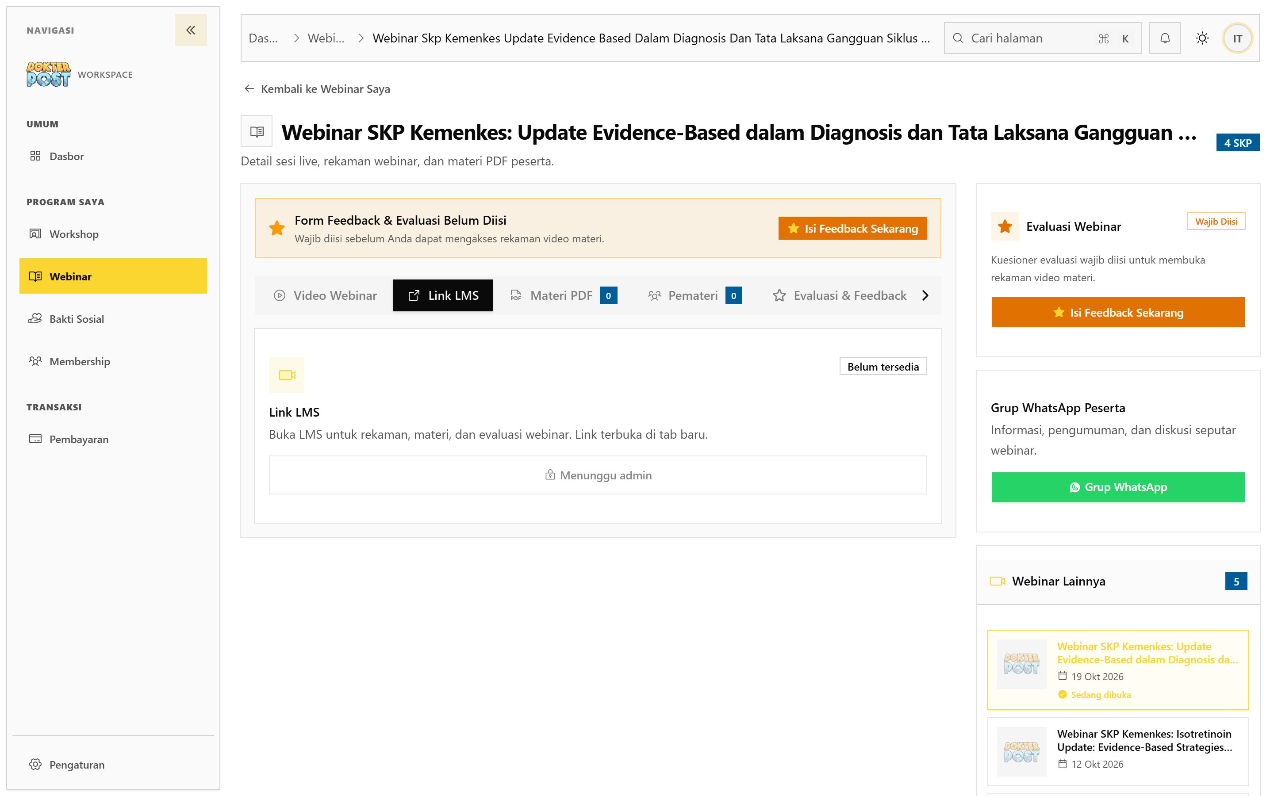Viewport: 1274px width, 796px height.
Task: Click the Menunggu admin locked button
Action: 598,475
